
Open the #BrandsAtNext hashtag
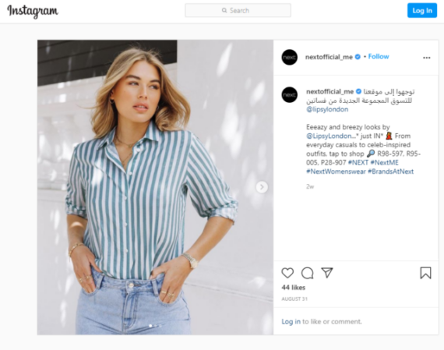click(x=390, y=171)
